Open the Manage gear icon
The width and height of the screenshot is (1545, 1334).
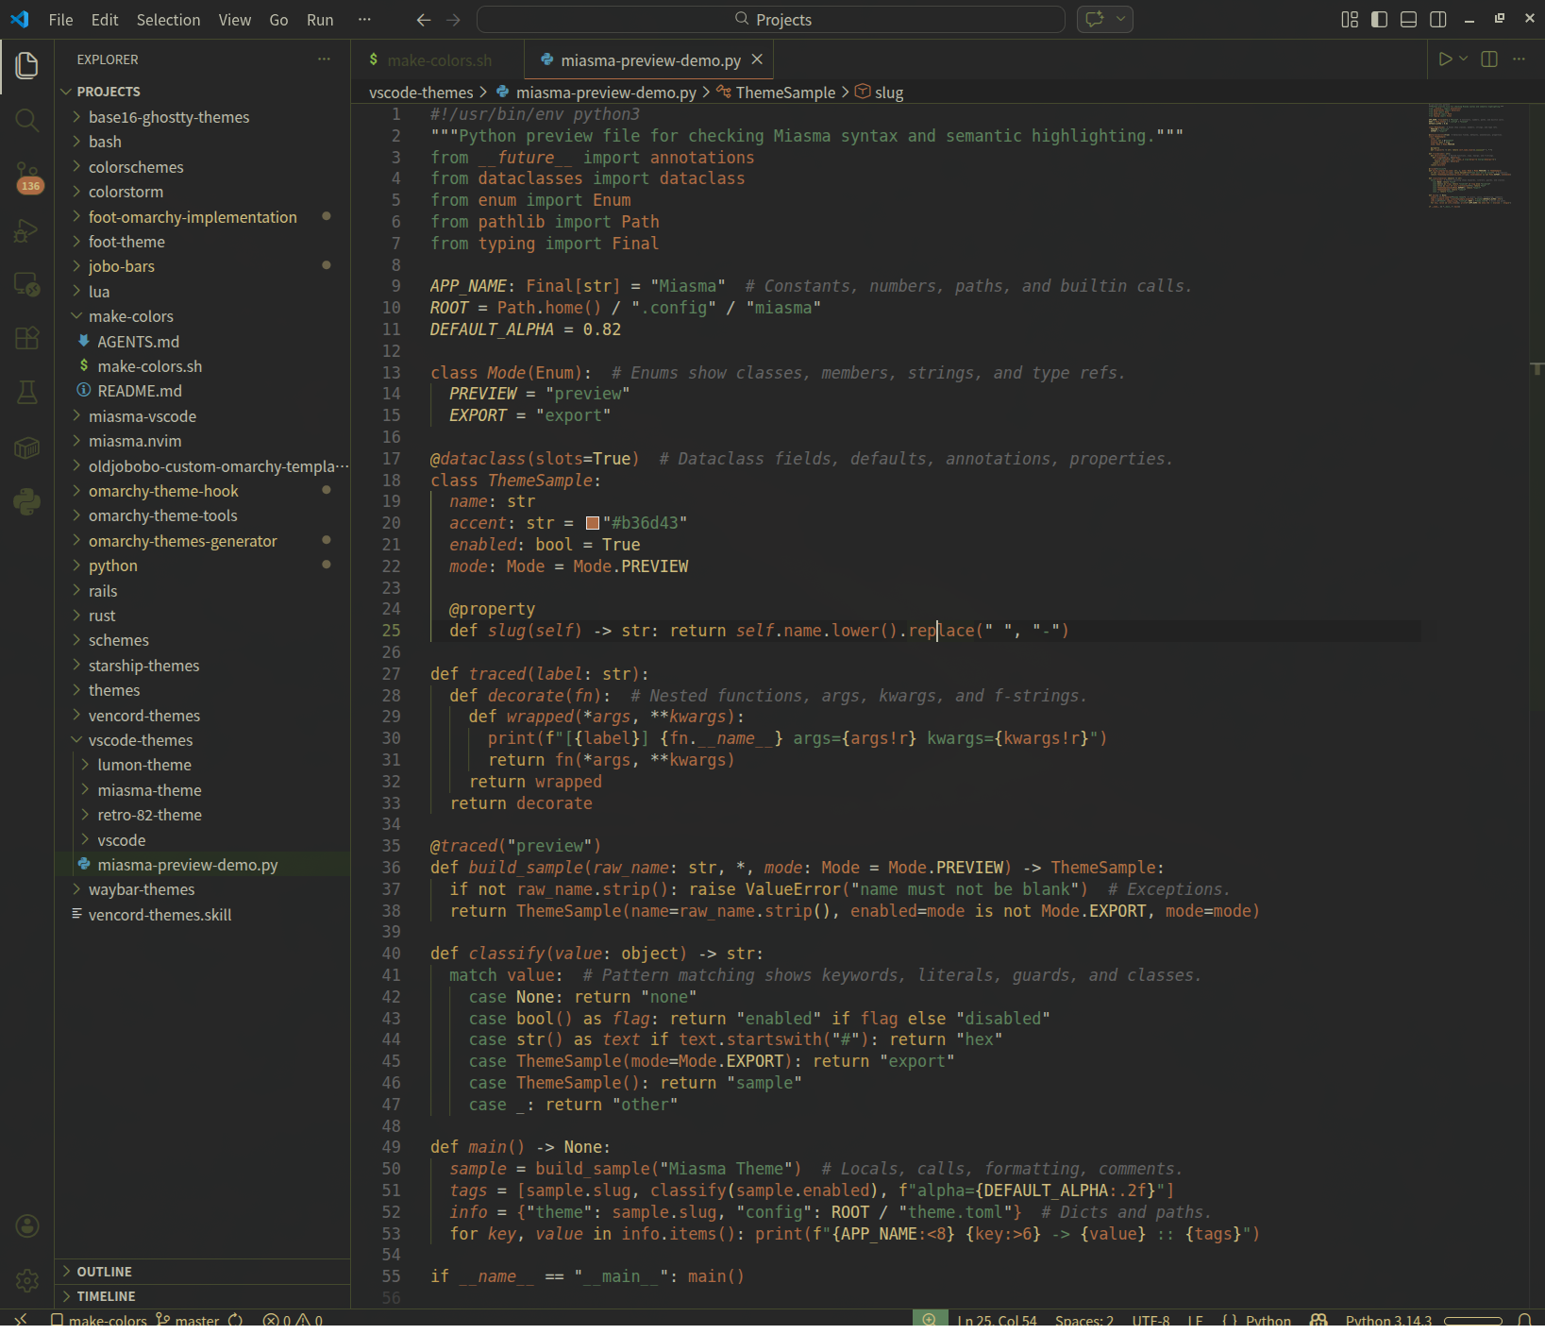coord(26,1280)
